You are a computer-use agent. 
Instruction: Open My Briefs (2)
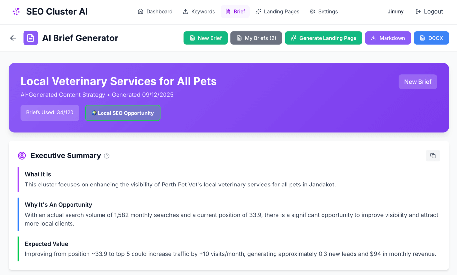pyautogui.click(x=256, y=38)
